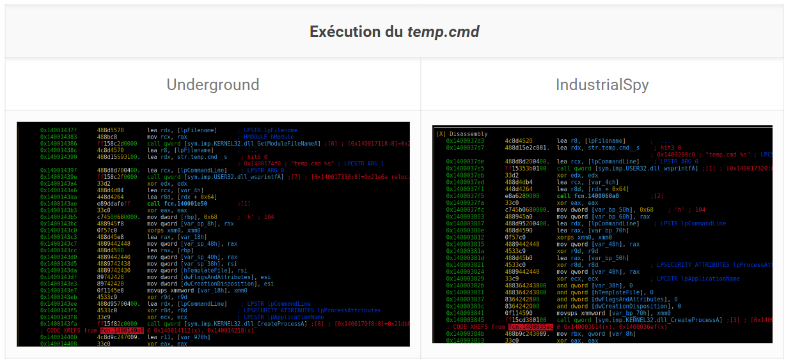Select the Underground column header
The height and width of the screenshot is (364, 786).
click(x=213, y=84)
